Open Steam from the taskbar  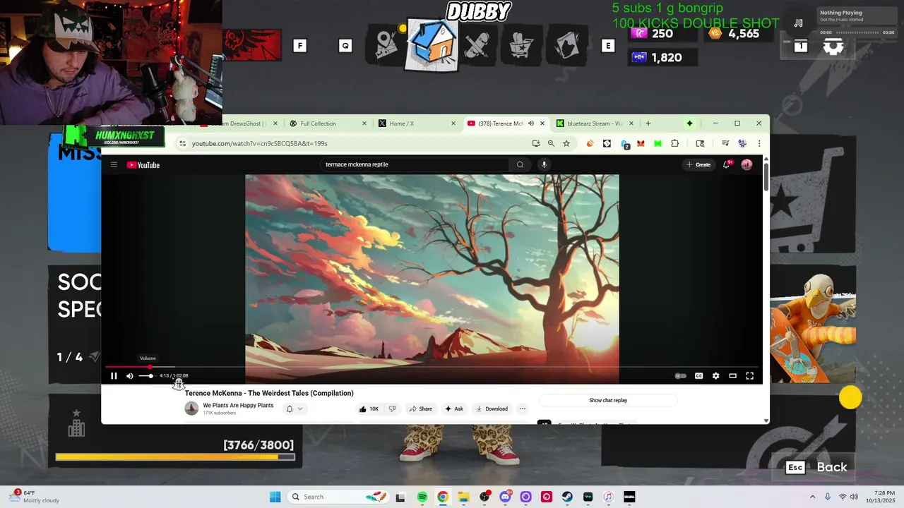point(567,497)
